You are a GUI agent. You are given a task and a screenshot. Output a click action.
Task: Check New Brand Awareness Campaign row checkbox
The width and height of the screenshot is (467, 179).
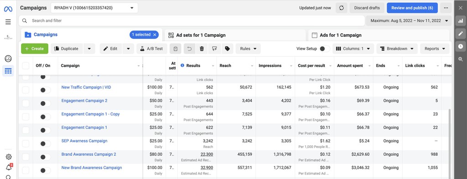coord(26,170)
